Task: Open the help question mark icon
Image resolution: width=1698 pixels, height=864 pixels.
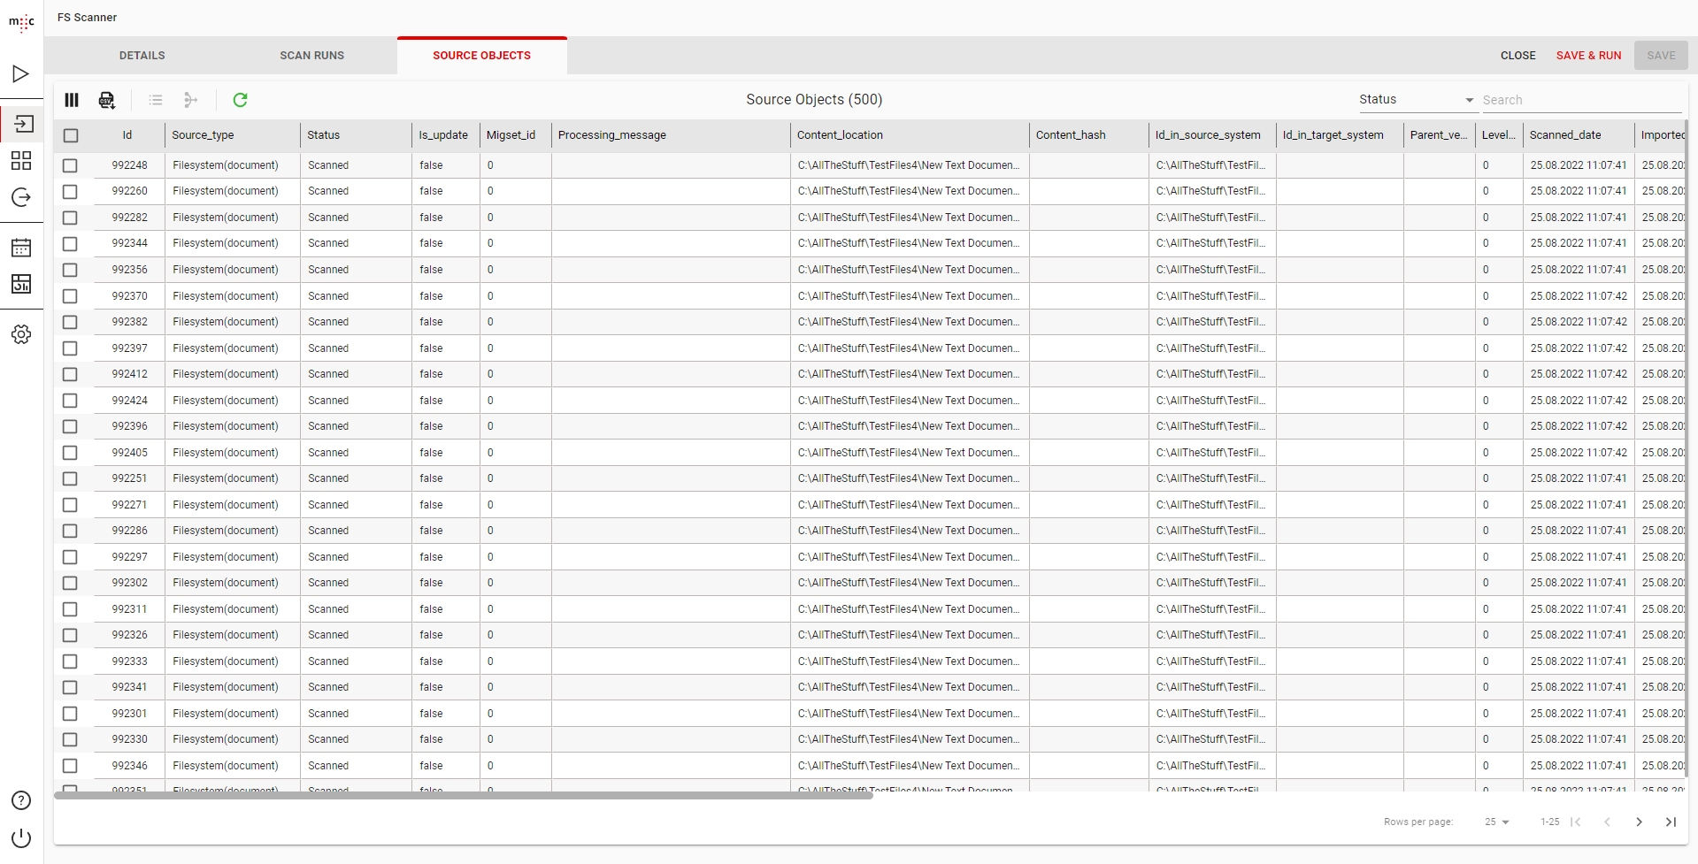Action: pos(21,800)
